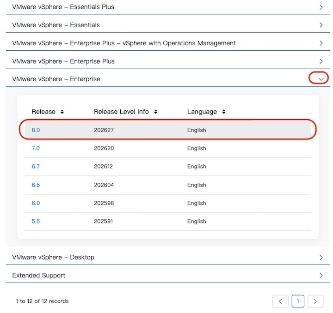Click Extended Support title text
The height and width of the screenshot is (313, 333).
(39, 275)
